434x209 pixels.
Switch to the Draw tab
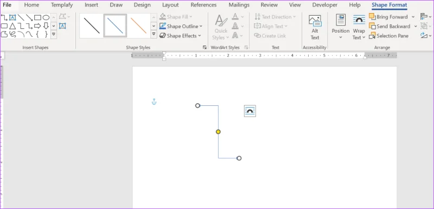coord(116,5)
